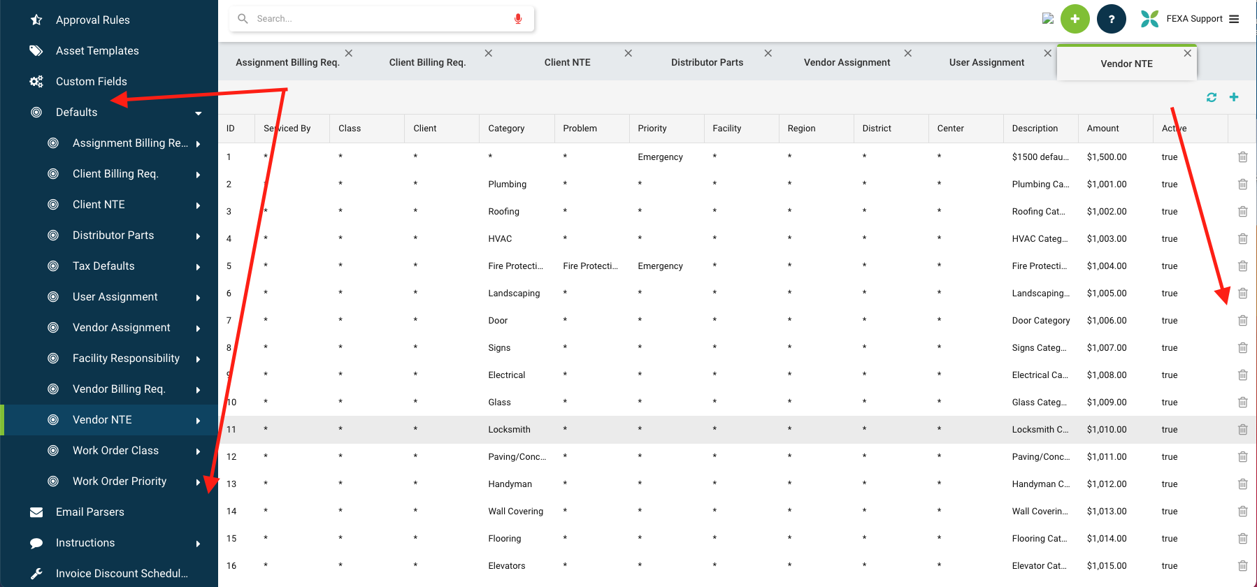Close the Vendor NTE tab
The height and width of the screenshot is (587, 1257).
pos(1187,53)
